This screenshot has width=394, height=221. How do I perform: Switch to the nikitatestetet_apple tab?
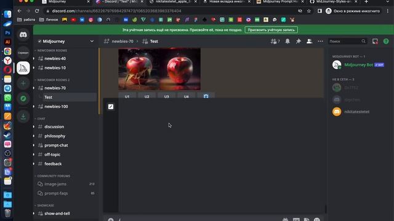click(x=173, y=2)
